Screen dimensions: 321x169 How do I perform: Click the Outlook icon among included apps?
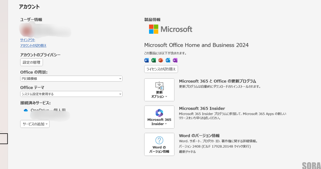[x=168, y=60]
